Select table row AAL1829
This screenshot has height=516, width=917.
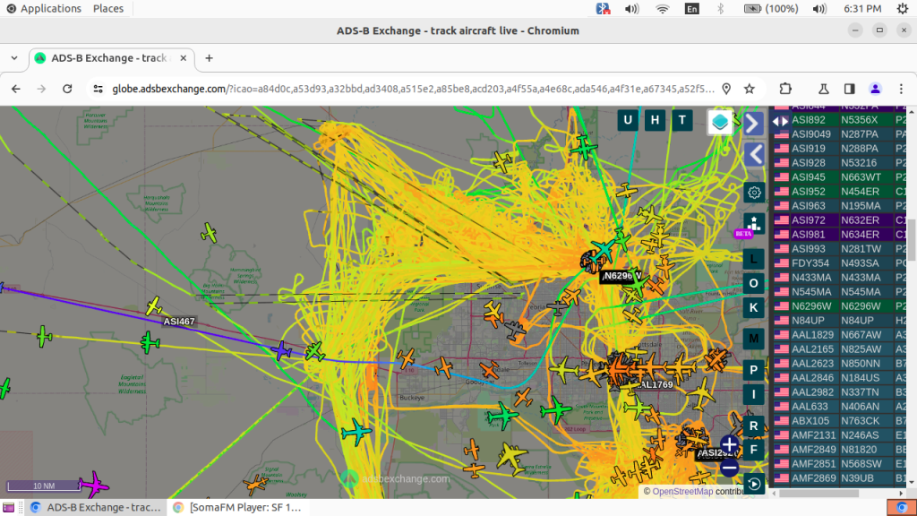tap(840, 335)
